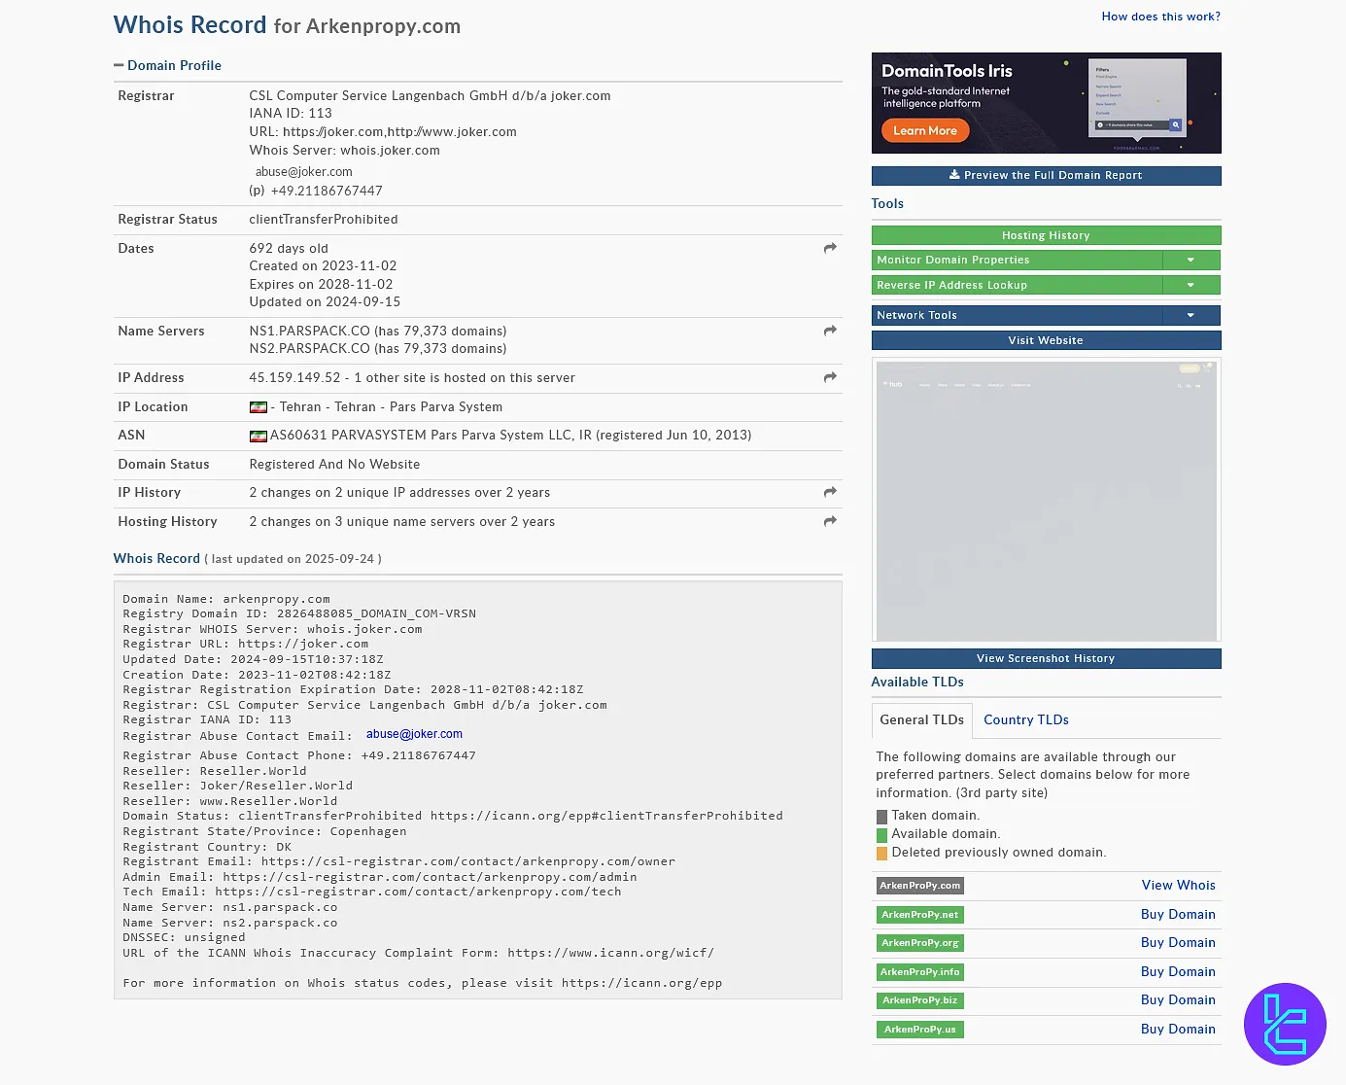Click the Iran flag in IP Location
1346x1085 pixels.
point(259,407)
